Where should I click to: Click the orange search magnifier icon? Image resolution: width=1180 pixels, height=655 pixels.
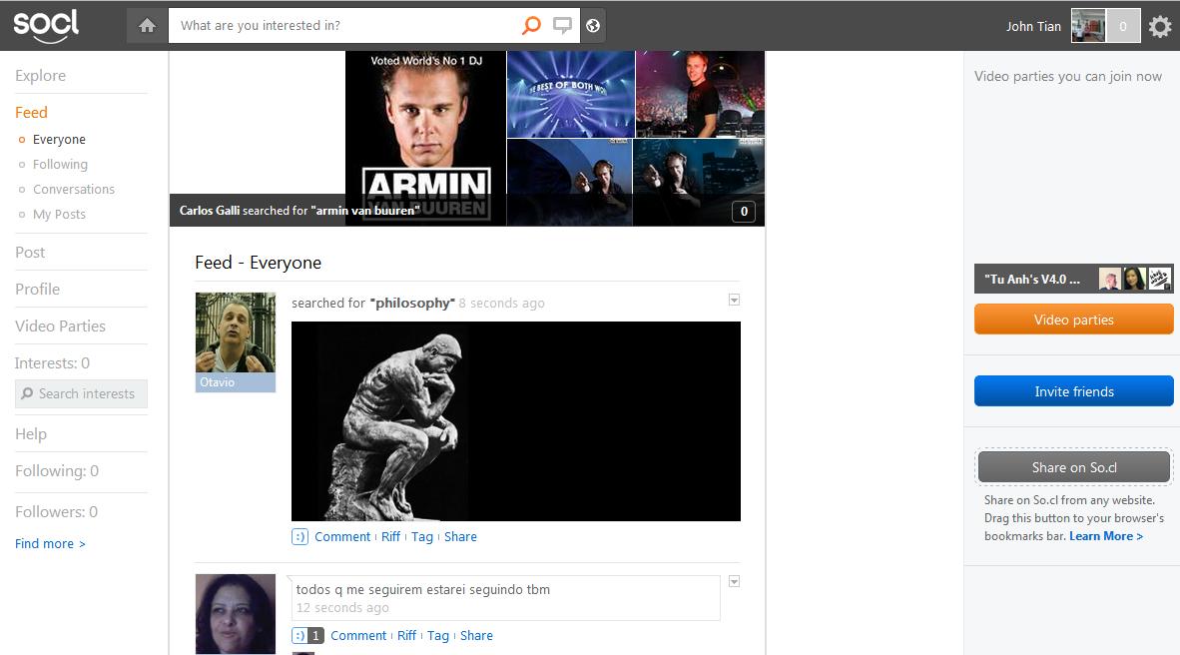coord(531,26)
